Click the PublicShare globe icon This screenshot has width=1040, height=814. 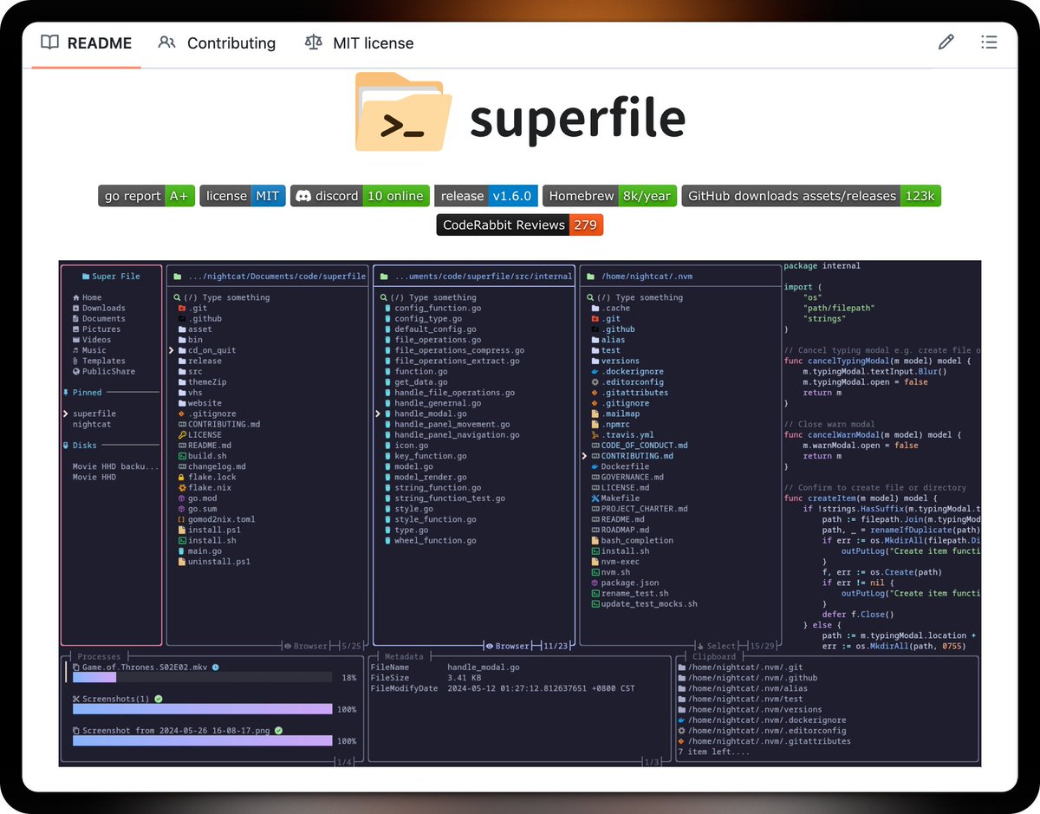tap(76, 371)
